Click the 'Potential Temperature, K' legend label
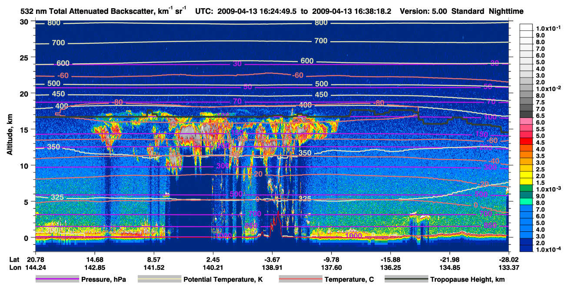This screenshot has width=565, height=289. [x=223, y=279]
